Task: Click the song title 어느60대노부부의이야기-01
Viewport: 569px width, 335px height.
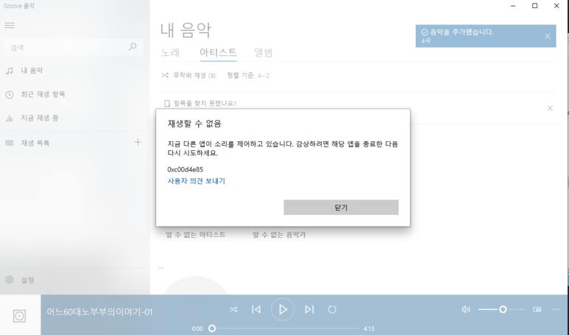Action: 99,311
